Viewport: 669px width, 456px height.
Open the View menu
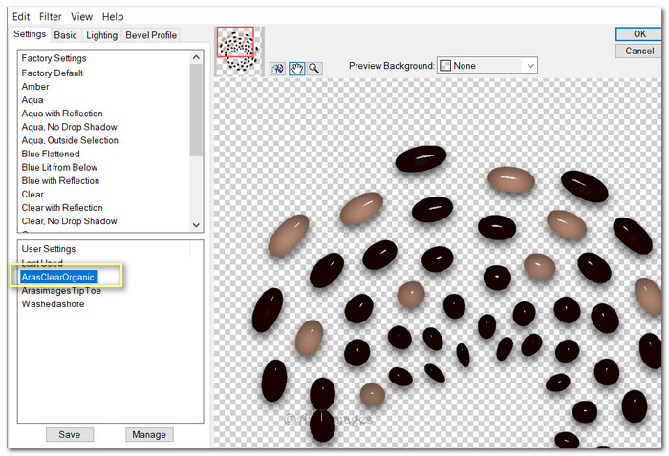[x=81, y=17]
